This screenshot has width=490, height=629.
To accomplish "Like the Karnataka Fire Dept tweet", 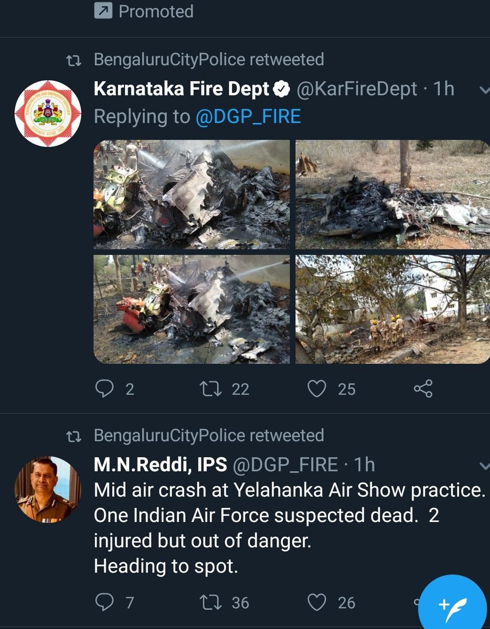I will coord(316,388).
